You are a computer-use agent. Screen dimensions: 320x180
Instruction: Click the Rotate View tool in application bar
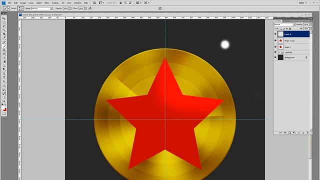pyautogui.click(x=130, y=3)
